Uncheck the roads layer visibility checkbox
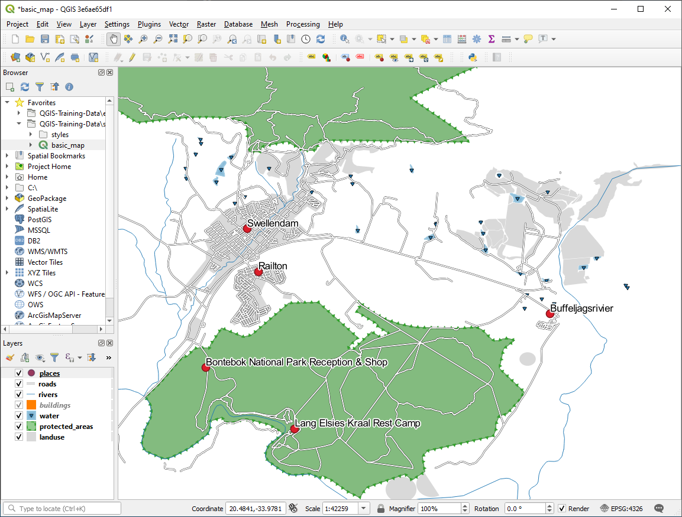Image resolution: width=682 pixels, height=517 pixels. [19, 384]
